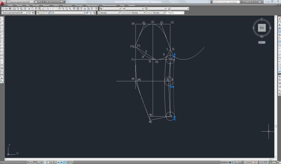Click the ViewCube top face
Image resolution: width=281 pixels, height=164 pixels.
(262, 28)
